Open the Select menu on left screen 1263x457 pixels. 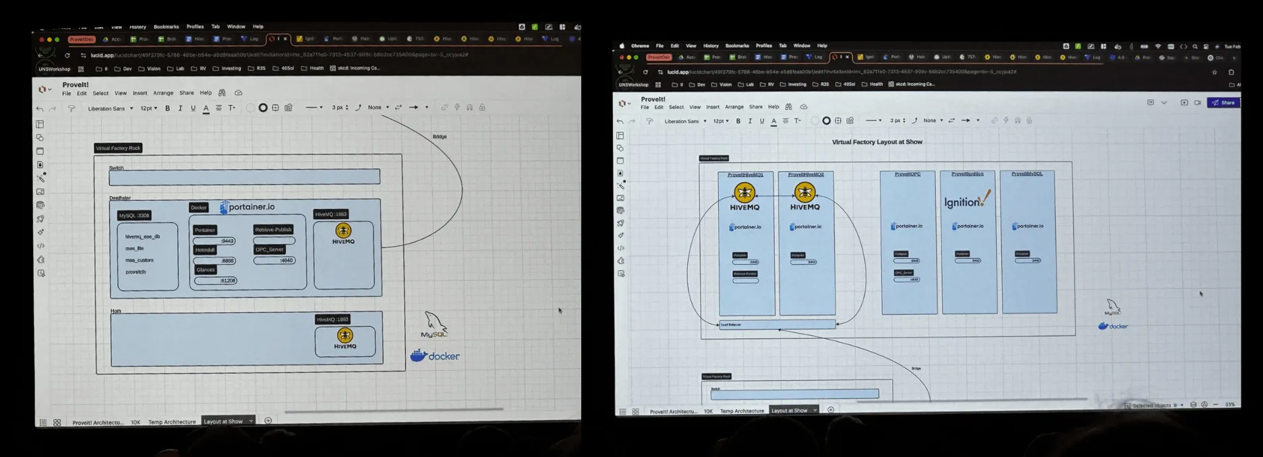coord(100,93)
